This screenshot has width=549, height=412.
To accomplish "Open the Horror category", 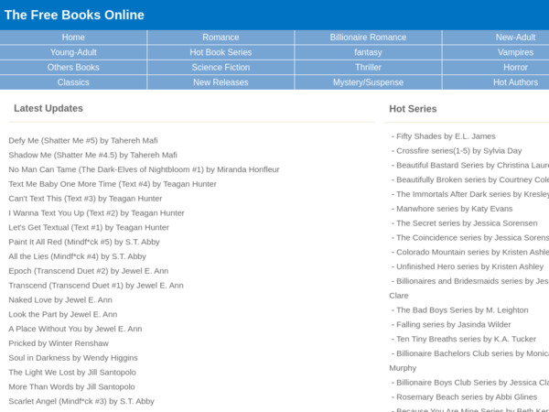I will (515, 67).
